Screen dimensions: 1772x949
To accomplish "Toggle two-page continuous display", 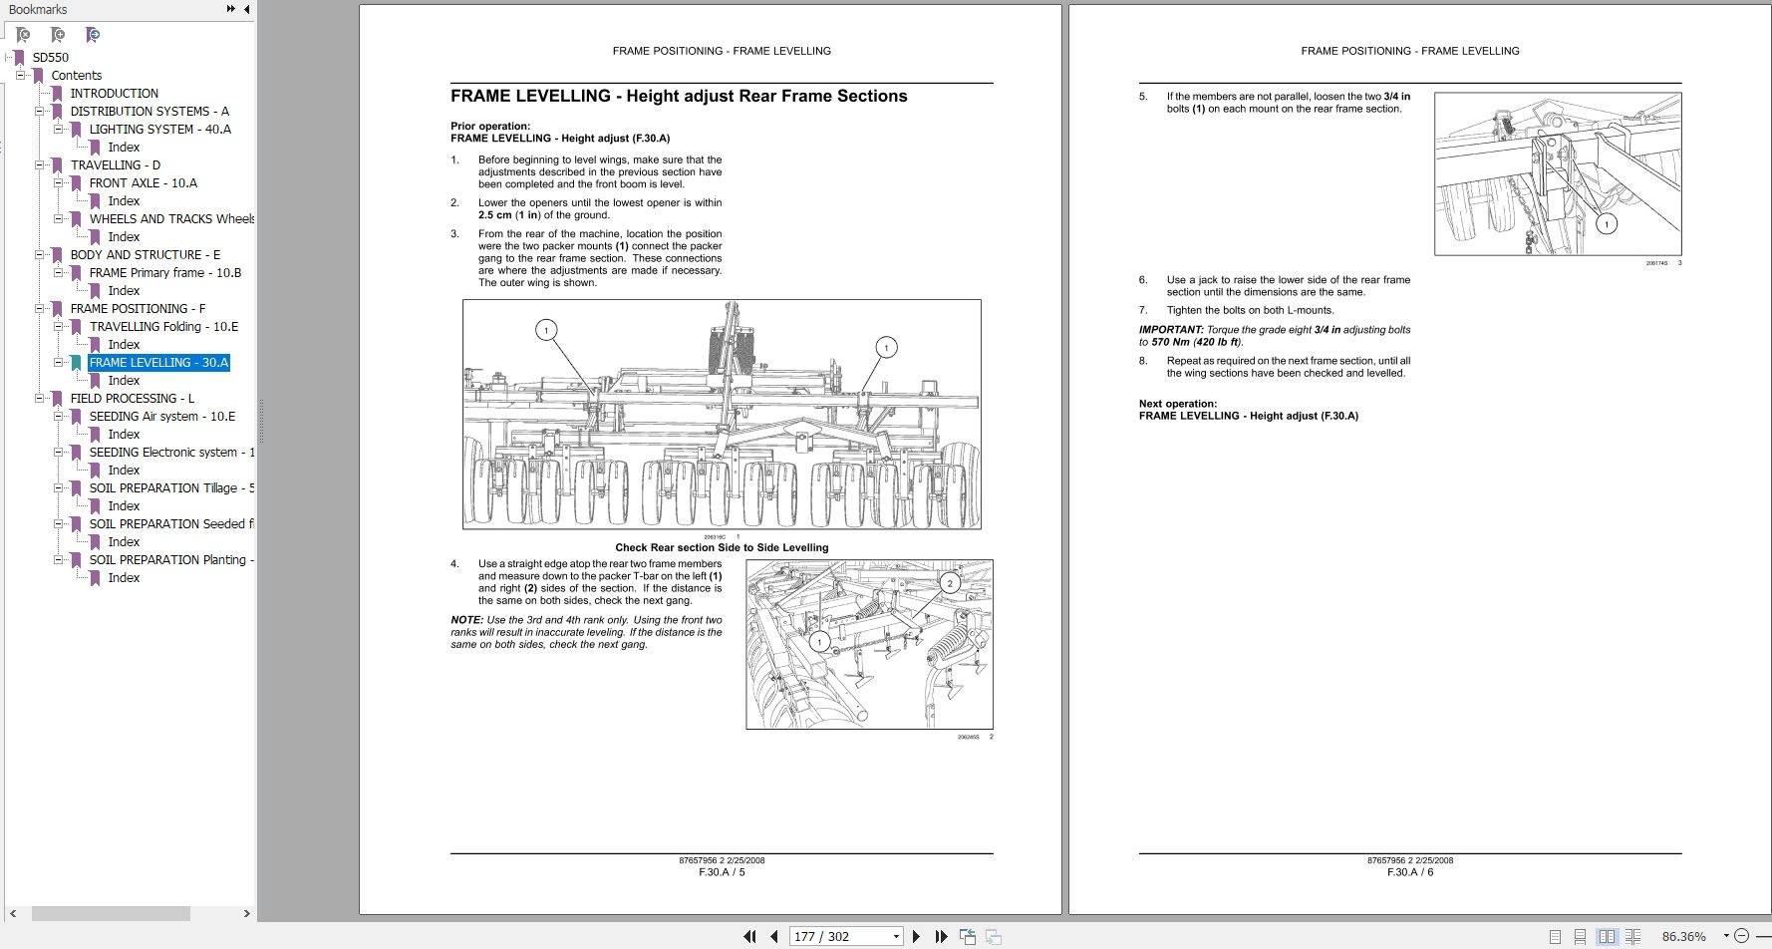I will 1633,936.
